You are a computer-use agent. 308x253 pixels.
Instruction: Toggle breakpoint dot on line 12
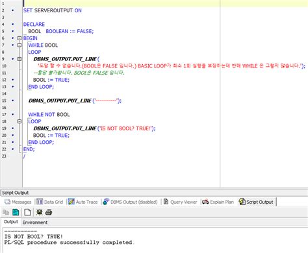[13, 80]
